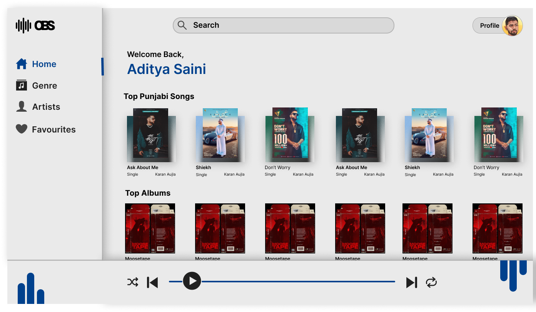Screen dimensions: 536x312
Task: Skip to the next track
Action: [412, 282]
